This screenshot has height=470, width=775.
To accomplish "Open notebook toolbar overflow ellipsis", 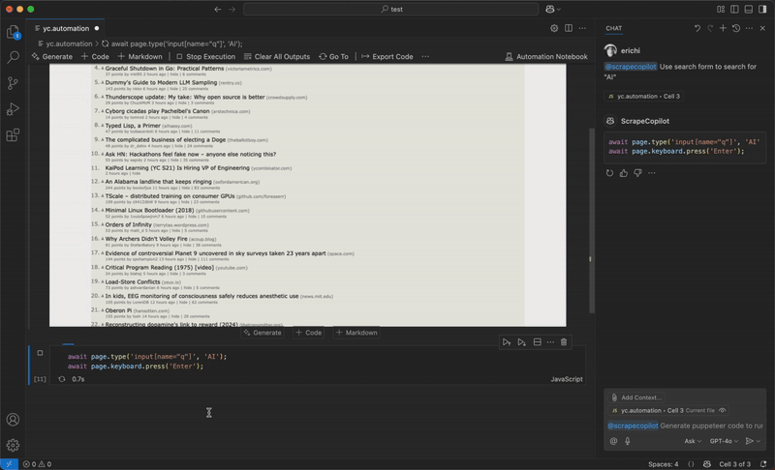I will point(425,56).
